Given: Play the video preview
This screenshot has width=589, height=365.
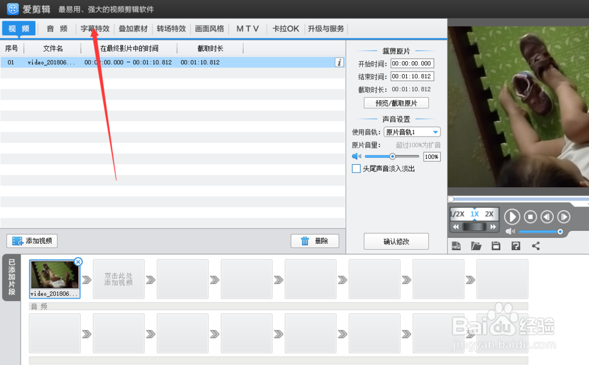Looking at the screenshot, I should 512,217.
